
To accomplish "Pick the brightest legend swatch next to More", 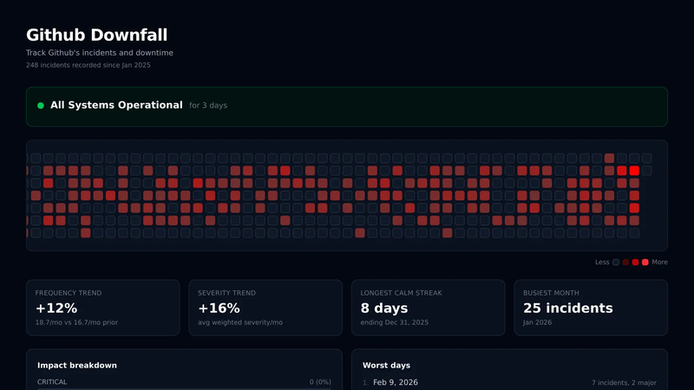I will (x=645, y=263).
